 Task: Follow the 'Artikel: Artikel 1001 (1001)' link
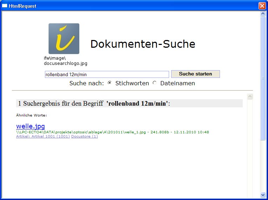(x=43, y=136)
